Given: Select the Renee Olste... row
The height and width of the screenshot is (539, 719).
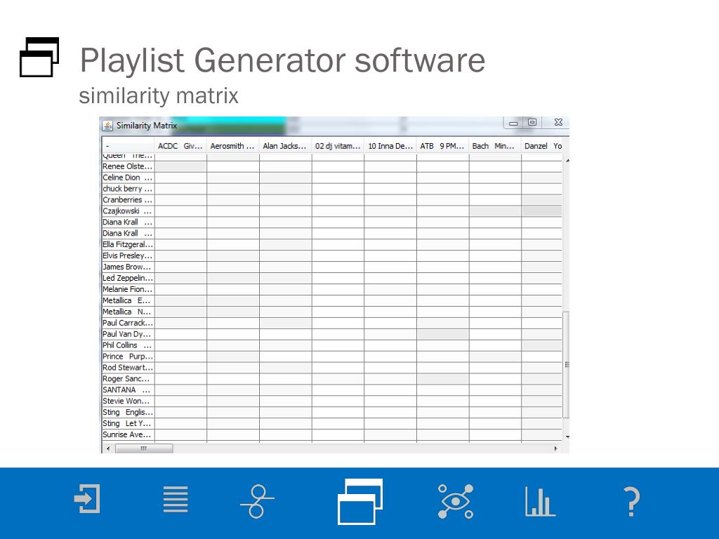Looking at the screenshot, I should click(x=332, y=166).
